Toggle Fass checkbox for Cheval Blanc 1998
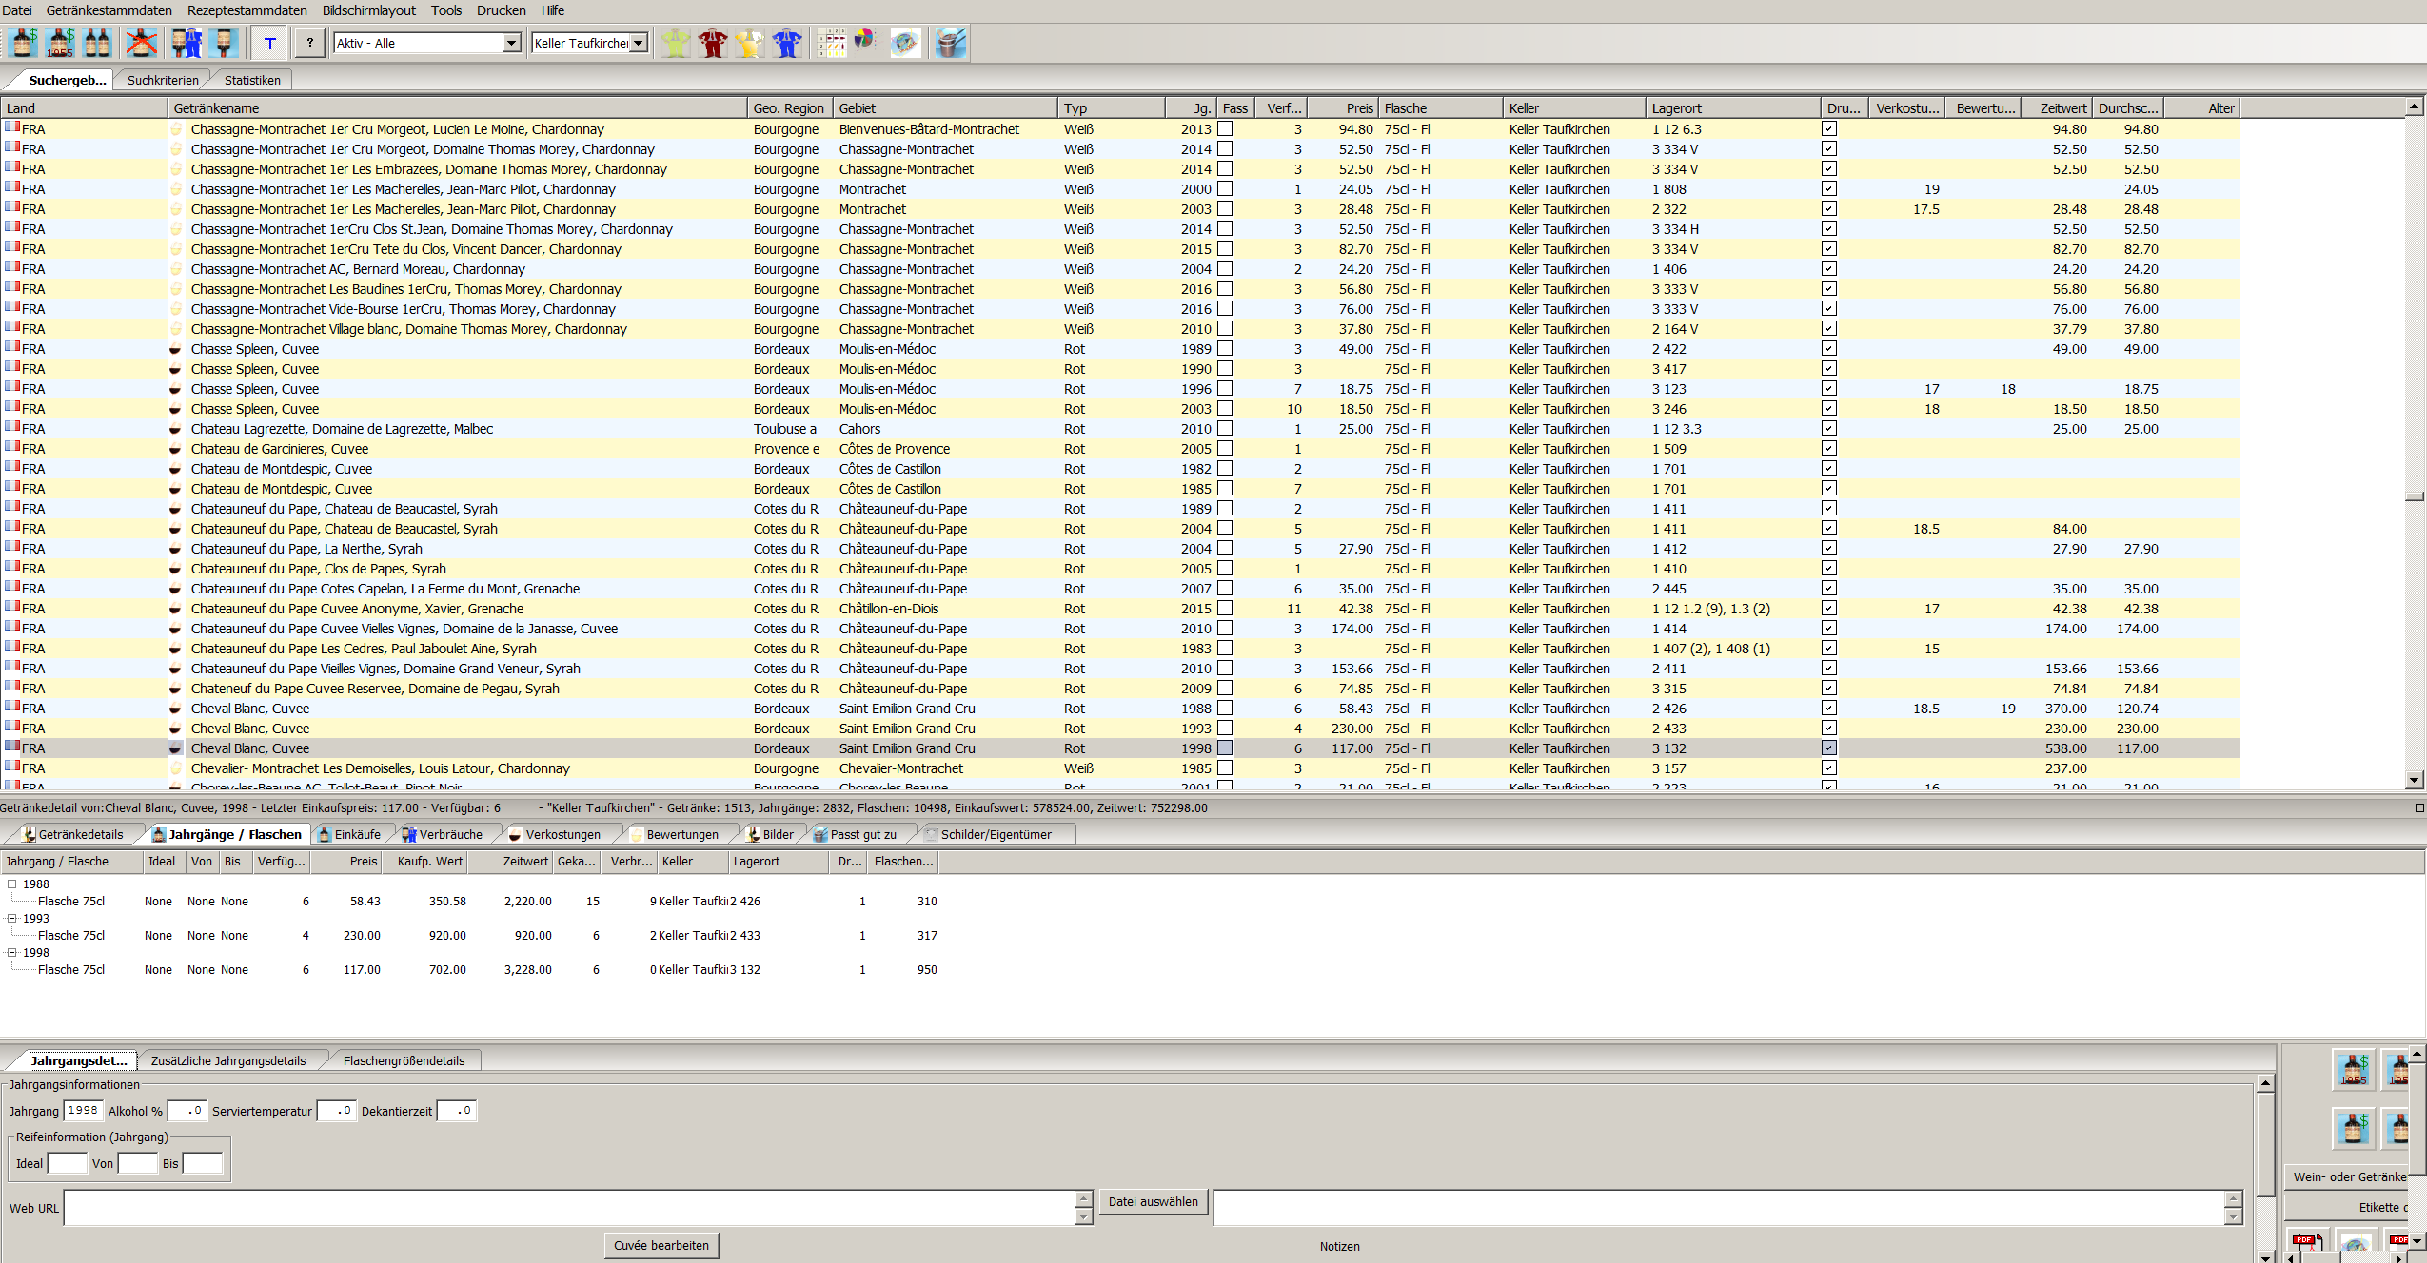Screen dimensions: 2427x1263 pos(1225,748)
